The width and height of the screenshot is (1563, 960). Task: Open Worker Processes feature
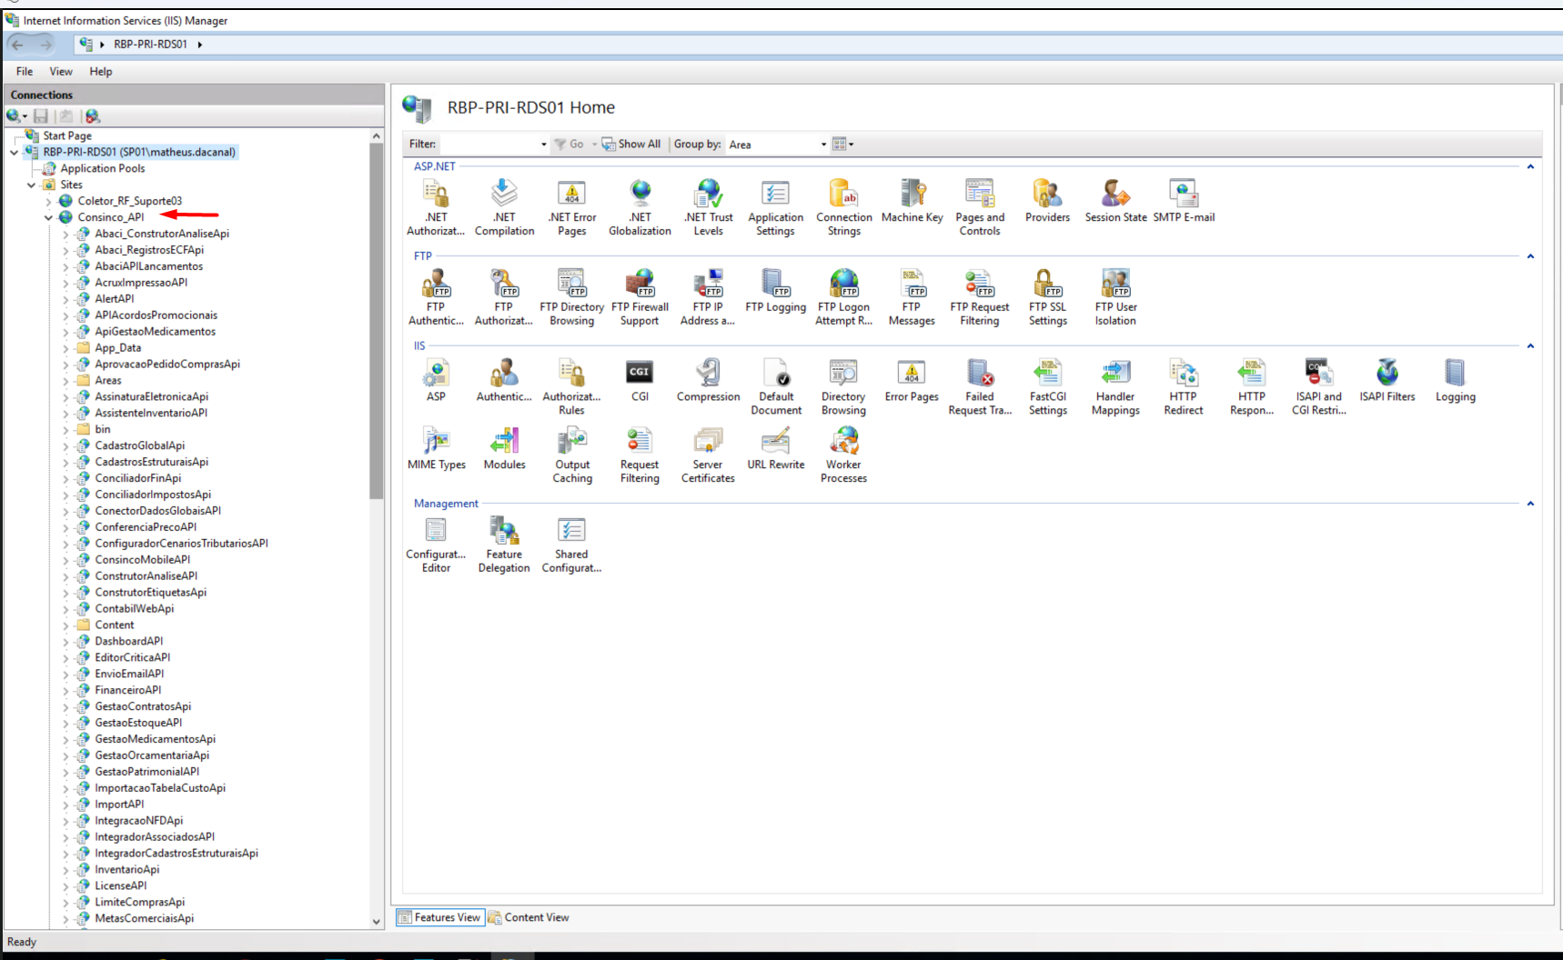coord(844,455)
